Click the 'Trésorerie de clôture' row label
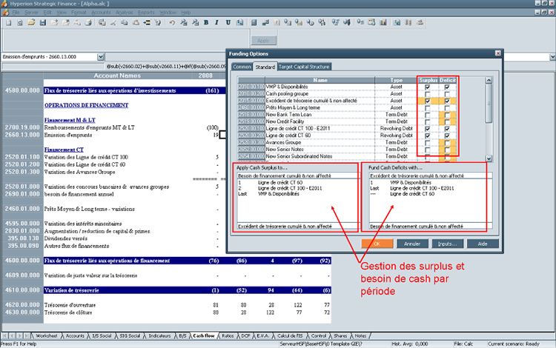 coord(68,312)
